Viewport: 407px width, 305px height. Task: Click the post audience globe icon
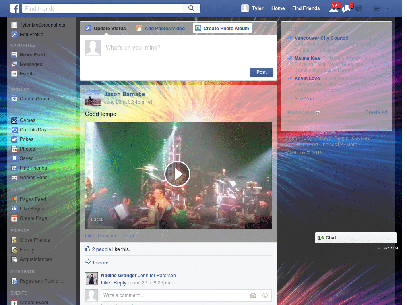point(150,102)
